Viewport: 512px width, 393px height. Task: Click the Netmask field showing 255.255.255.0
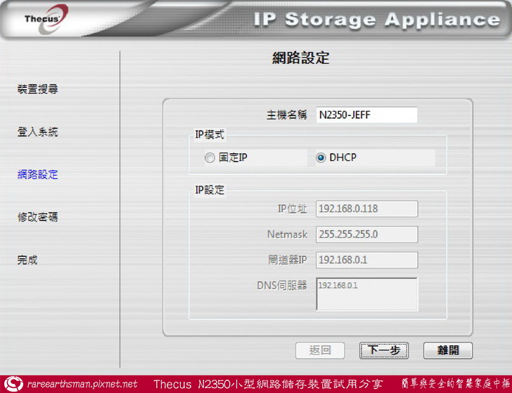(x=366, y=234)
